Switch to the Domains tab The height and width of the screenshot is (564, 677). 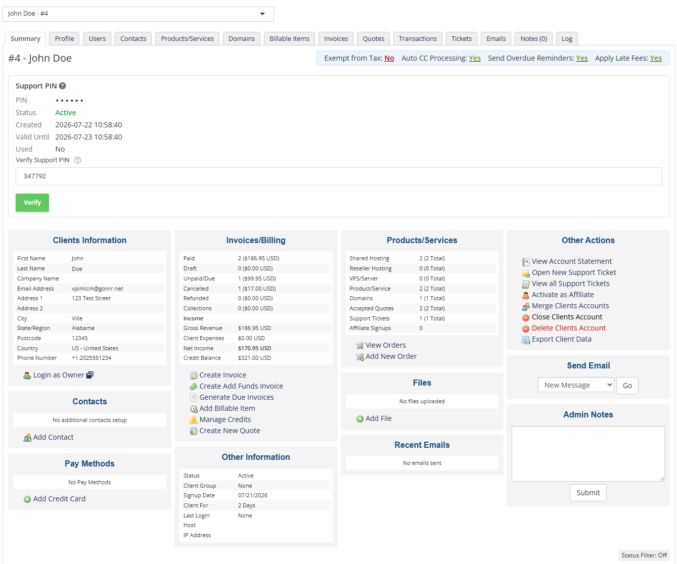pos(242,38)
